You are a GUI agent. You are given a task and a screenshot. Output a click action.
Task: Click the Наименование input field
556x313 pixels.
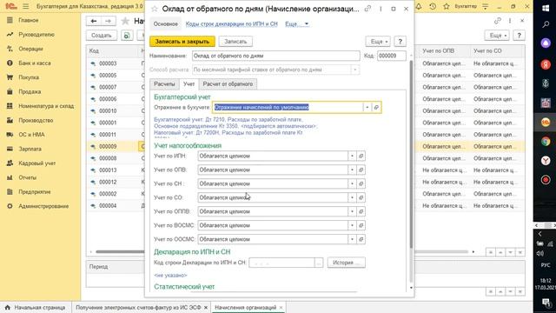click(x=276, y=56)
